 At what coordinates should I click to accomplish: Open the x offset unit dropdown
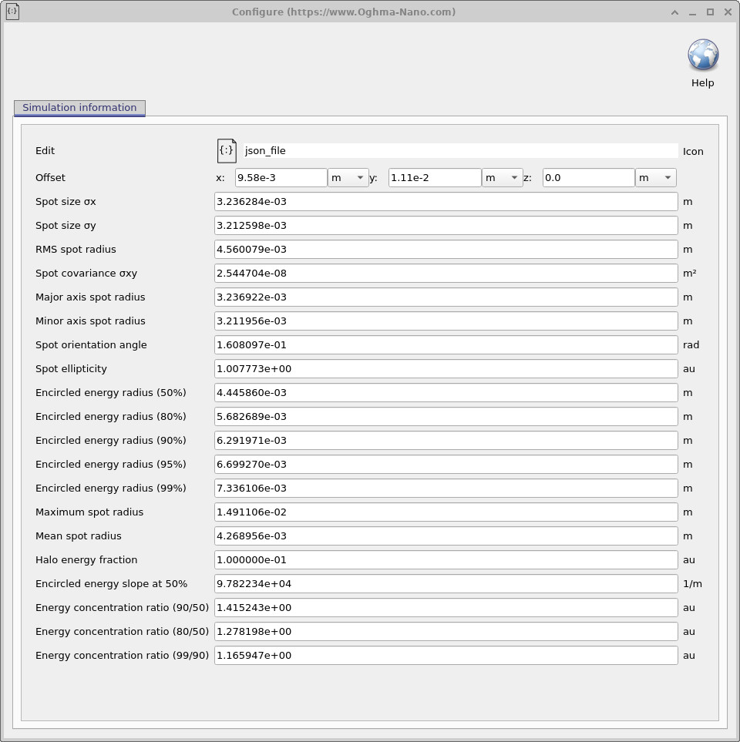click(348, 177)
